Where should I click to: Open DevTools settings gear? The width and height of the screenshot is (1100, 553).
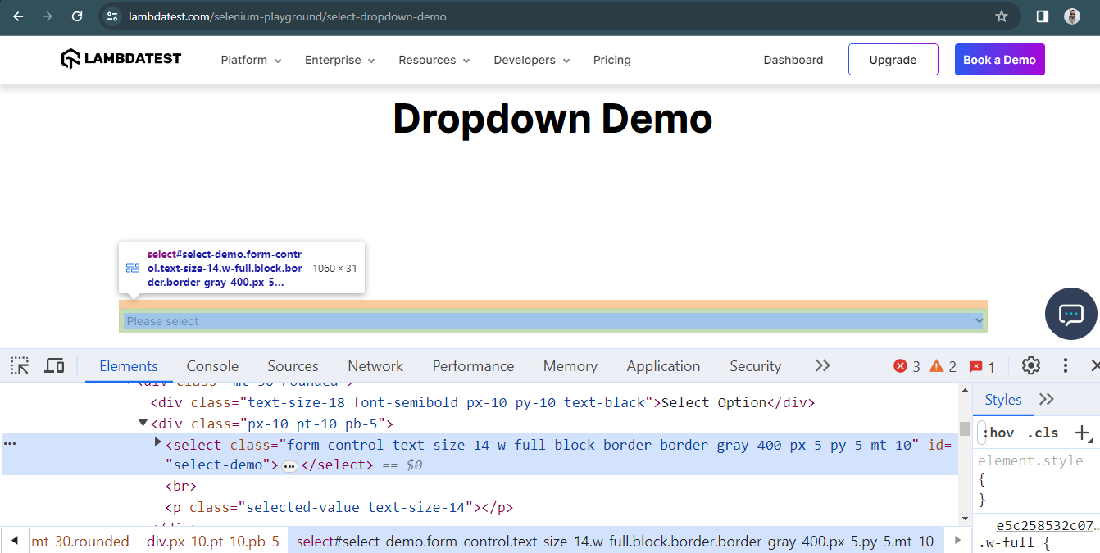pyautogui.click(x=1030, y=365)
